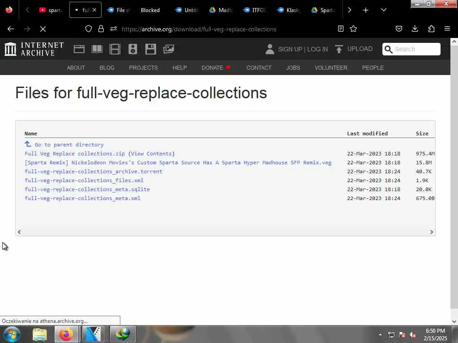This screenshot has height=343, width=458.
Task: Download full-veg-replace-collections_archive.torrent
Action: click(93, 171)
